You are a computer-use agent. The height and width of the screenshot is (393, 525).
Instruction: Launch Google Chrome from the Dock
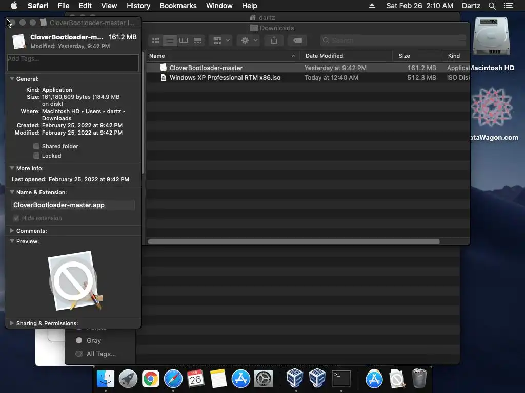[151, 379]
